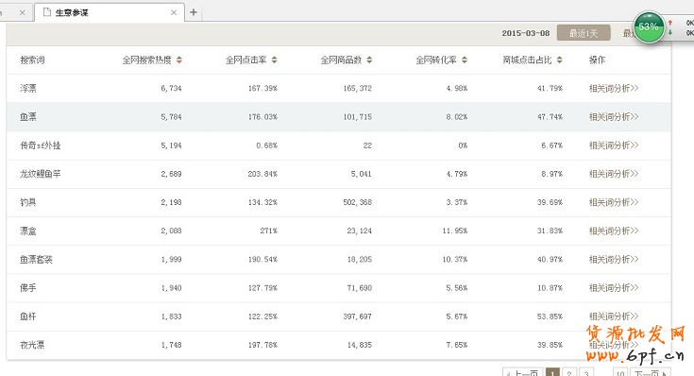This screenshot has height=376, width=694.
Task: Select the 最近1天 date range button
Action: [584, 33]
